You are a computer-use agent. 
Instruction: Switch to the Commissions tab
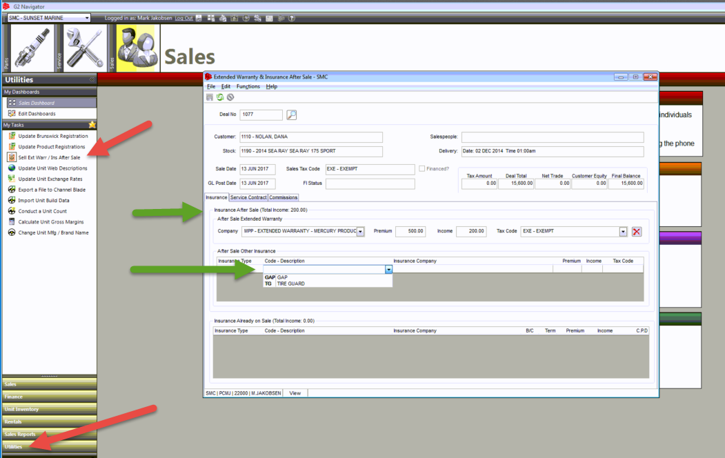tap(283, 197)
